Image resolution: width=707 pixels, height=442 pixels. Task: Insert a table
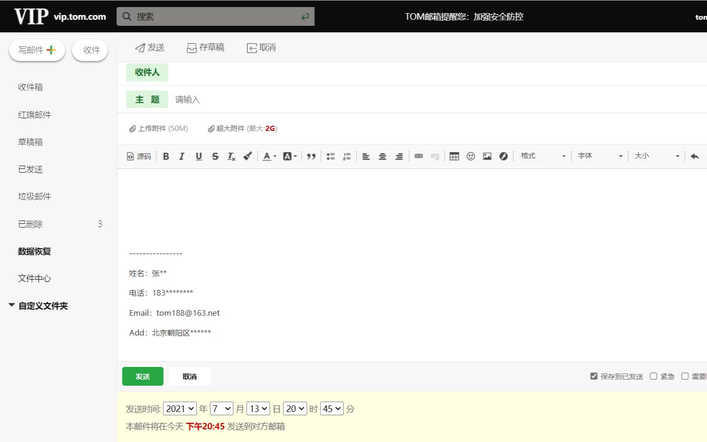click(454, 156)
